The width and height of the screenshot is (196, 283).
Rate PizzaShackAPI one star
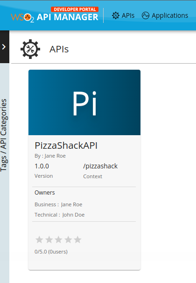(39, 239)
